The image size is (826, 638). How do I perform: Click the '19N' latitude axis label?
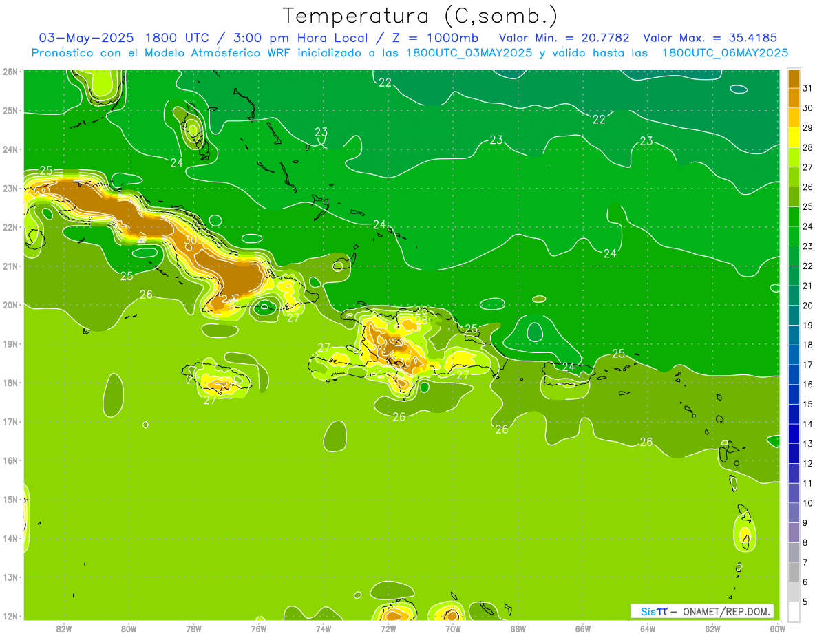[x=10, y=344]
